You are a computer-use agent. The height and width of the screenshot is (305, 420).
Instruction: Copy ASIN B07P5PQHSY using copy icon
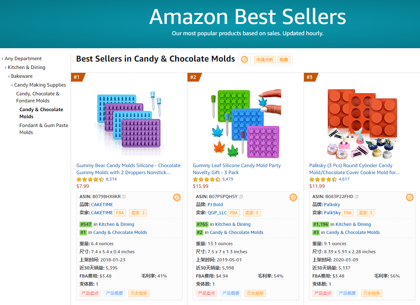pos(241,197)
